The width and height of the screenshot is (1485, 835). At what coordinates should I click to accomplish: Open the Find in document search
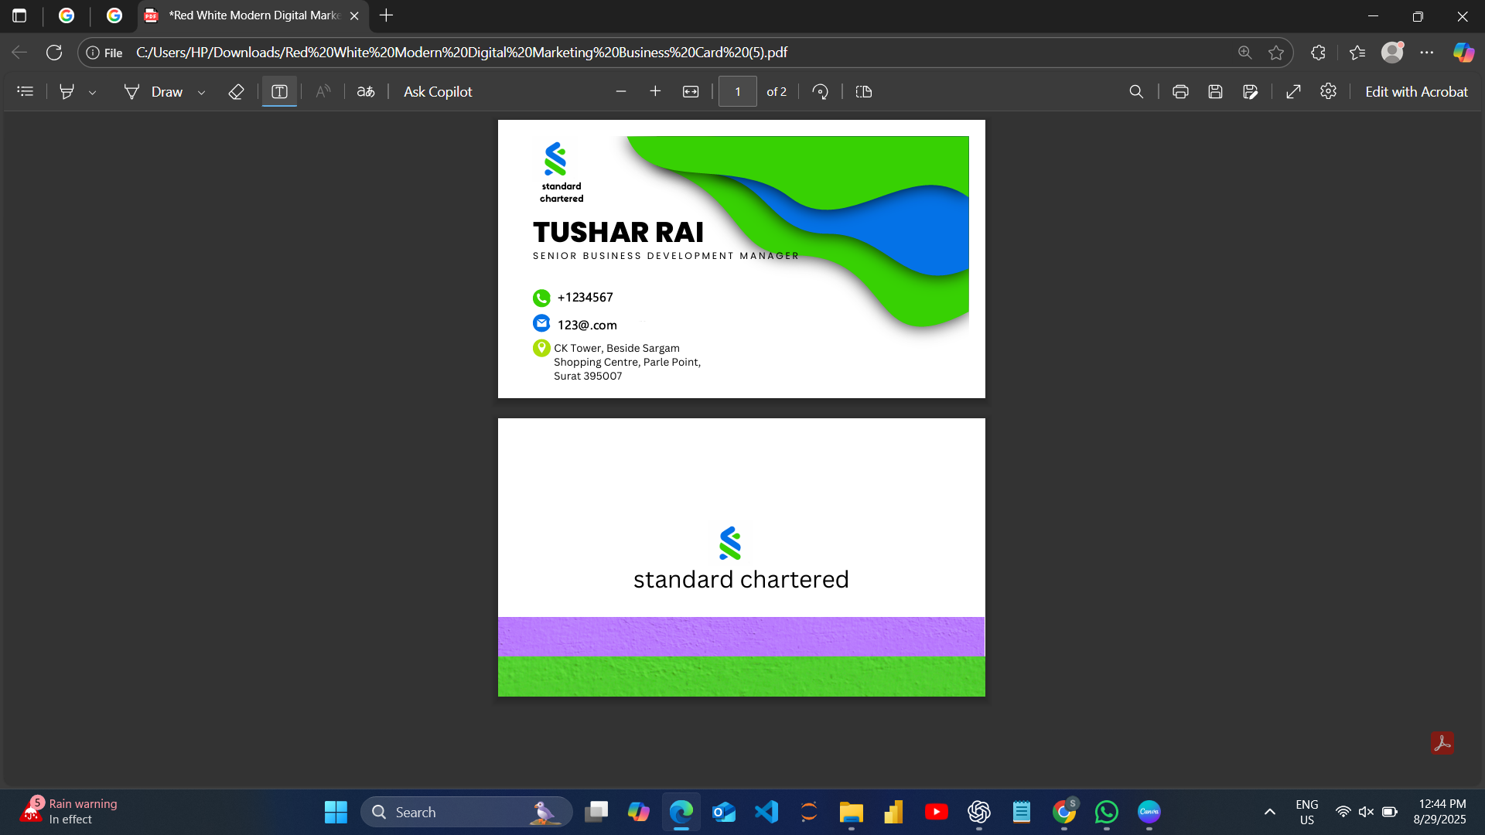point(1136,91)
